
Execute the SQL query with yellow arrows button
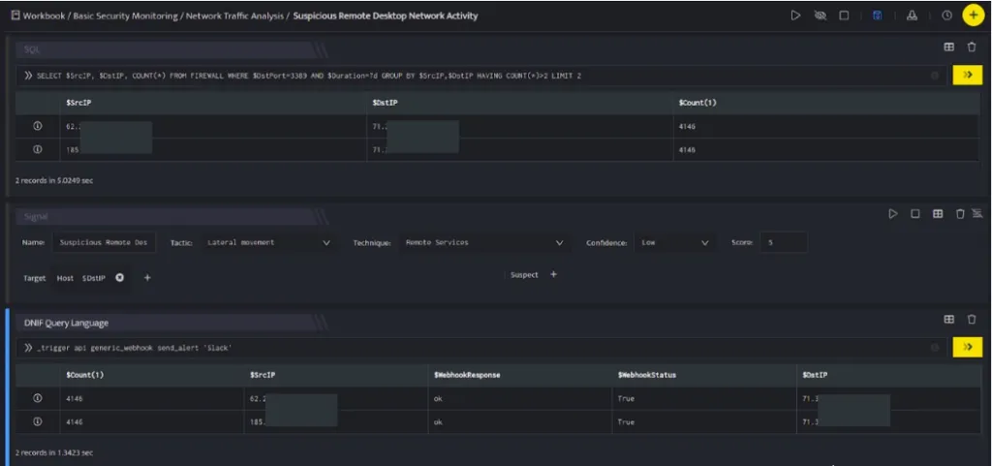(x=968, y=76)
